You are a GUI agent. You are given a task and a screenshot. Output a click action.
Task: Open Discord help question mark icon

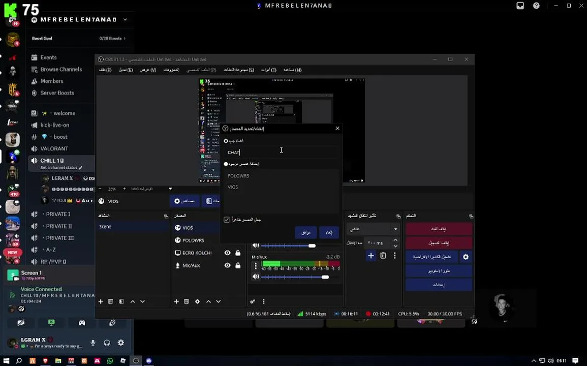537,6
